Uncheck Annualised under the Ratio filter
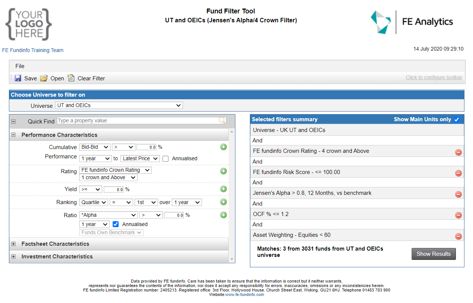 116,224
